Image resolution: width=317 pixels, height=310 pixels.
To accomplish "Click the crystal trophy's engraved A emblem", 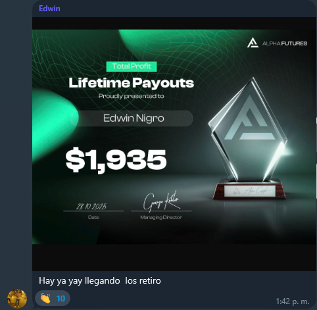I will coord(249,118).
